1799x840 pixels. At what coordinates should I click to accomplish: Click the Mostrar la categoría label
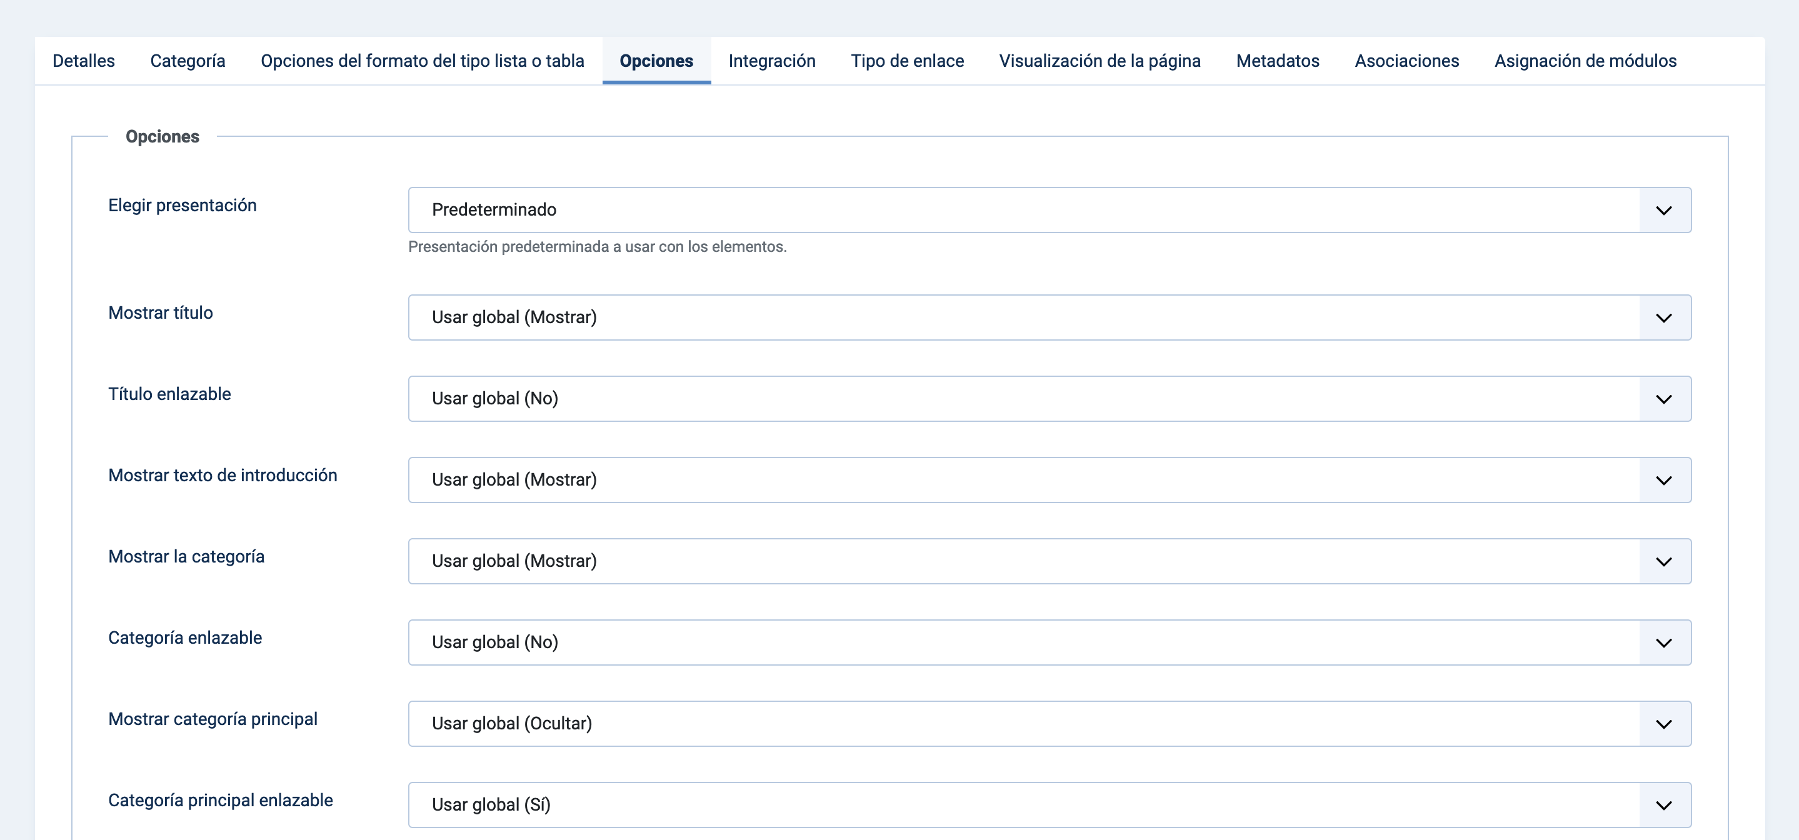[x=186, y=556]
